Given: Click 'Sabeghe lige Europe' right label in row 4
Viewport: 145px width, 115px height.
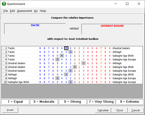Looking at the screenshot, I should [124, 60].
